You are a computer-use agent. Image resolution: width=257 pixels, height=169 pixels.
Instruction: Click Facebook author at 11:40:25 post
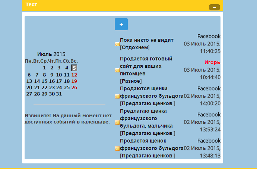coord(209,36)
